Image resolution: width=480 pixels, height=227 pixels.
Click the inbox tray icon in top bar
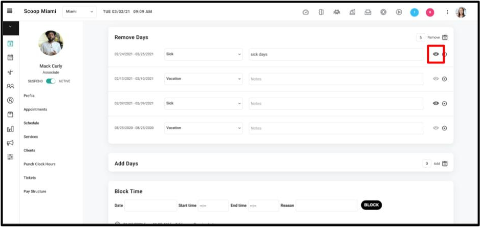point(368,12)
